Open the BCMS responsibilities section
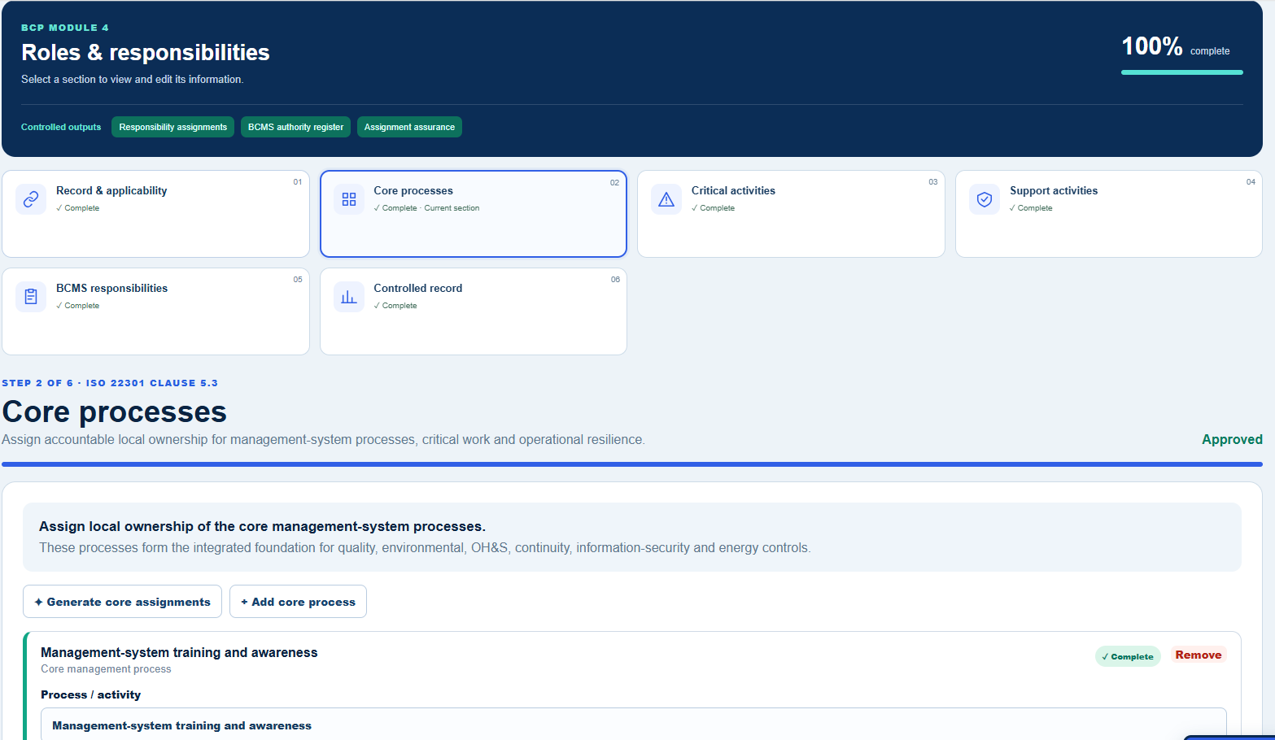 [x=156, y=311]
